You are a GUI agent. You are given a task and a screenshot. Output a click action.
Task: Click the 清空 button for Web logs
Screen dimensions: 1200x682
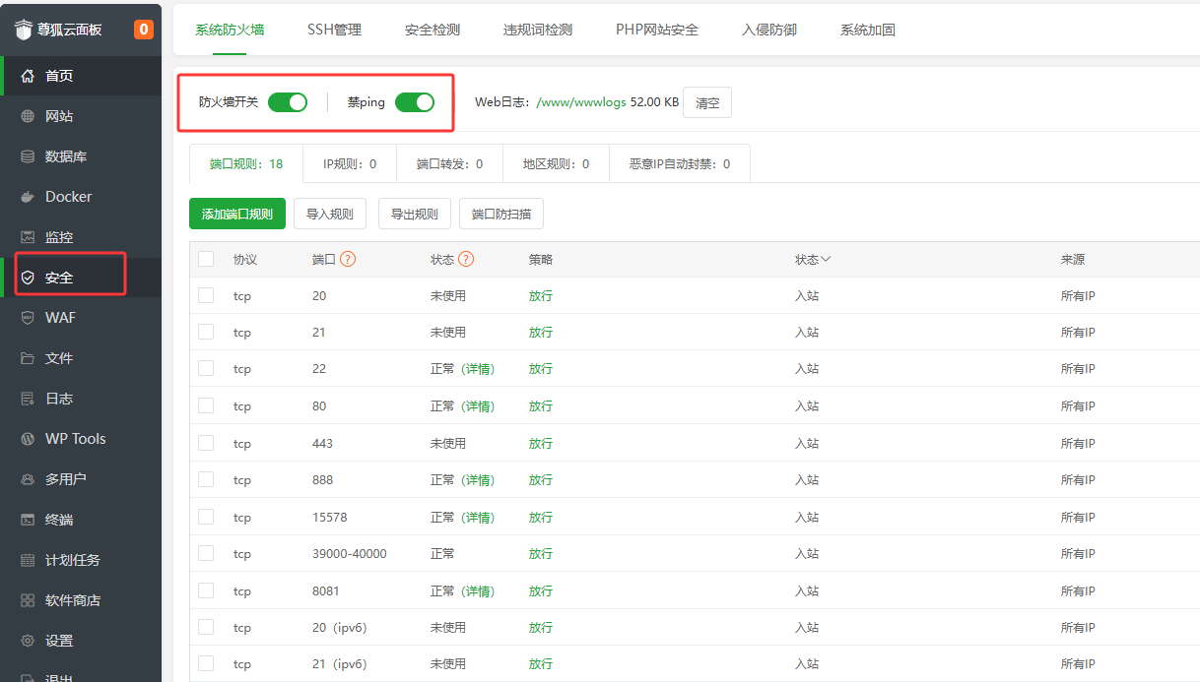pos(707,102)
